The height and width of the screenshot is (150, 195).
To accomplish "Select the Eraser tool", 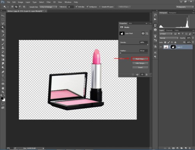I will (3, 56).
